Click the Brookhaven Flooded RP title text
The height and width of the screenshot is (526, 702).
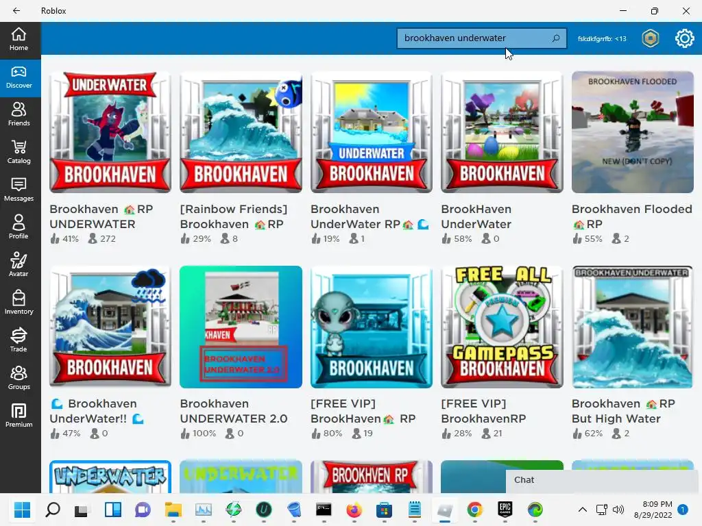coord(631,216)
